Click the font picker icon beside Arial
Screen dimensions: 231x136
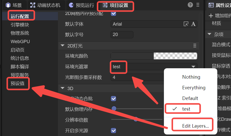(186, 24)
